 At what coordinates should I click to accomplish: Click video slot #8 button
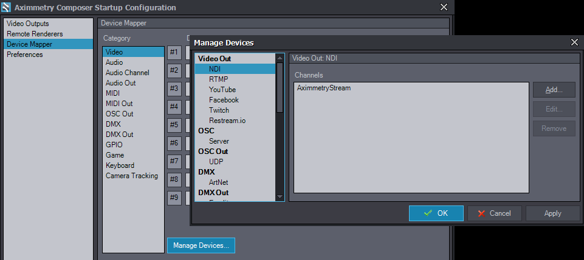[x=174, y=179]
